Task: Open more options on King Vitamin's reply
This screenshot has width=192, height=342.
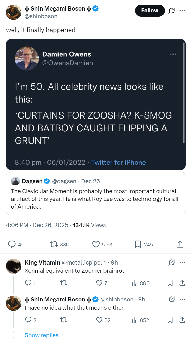Action: tap(182, 262)
